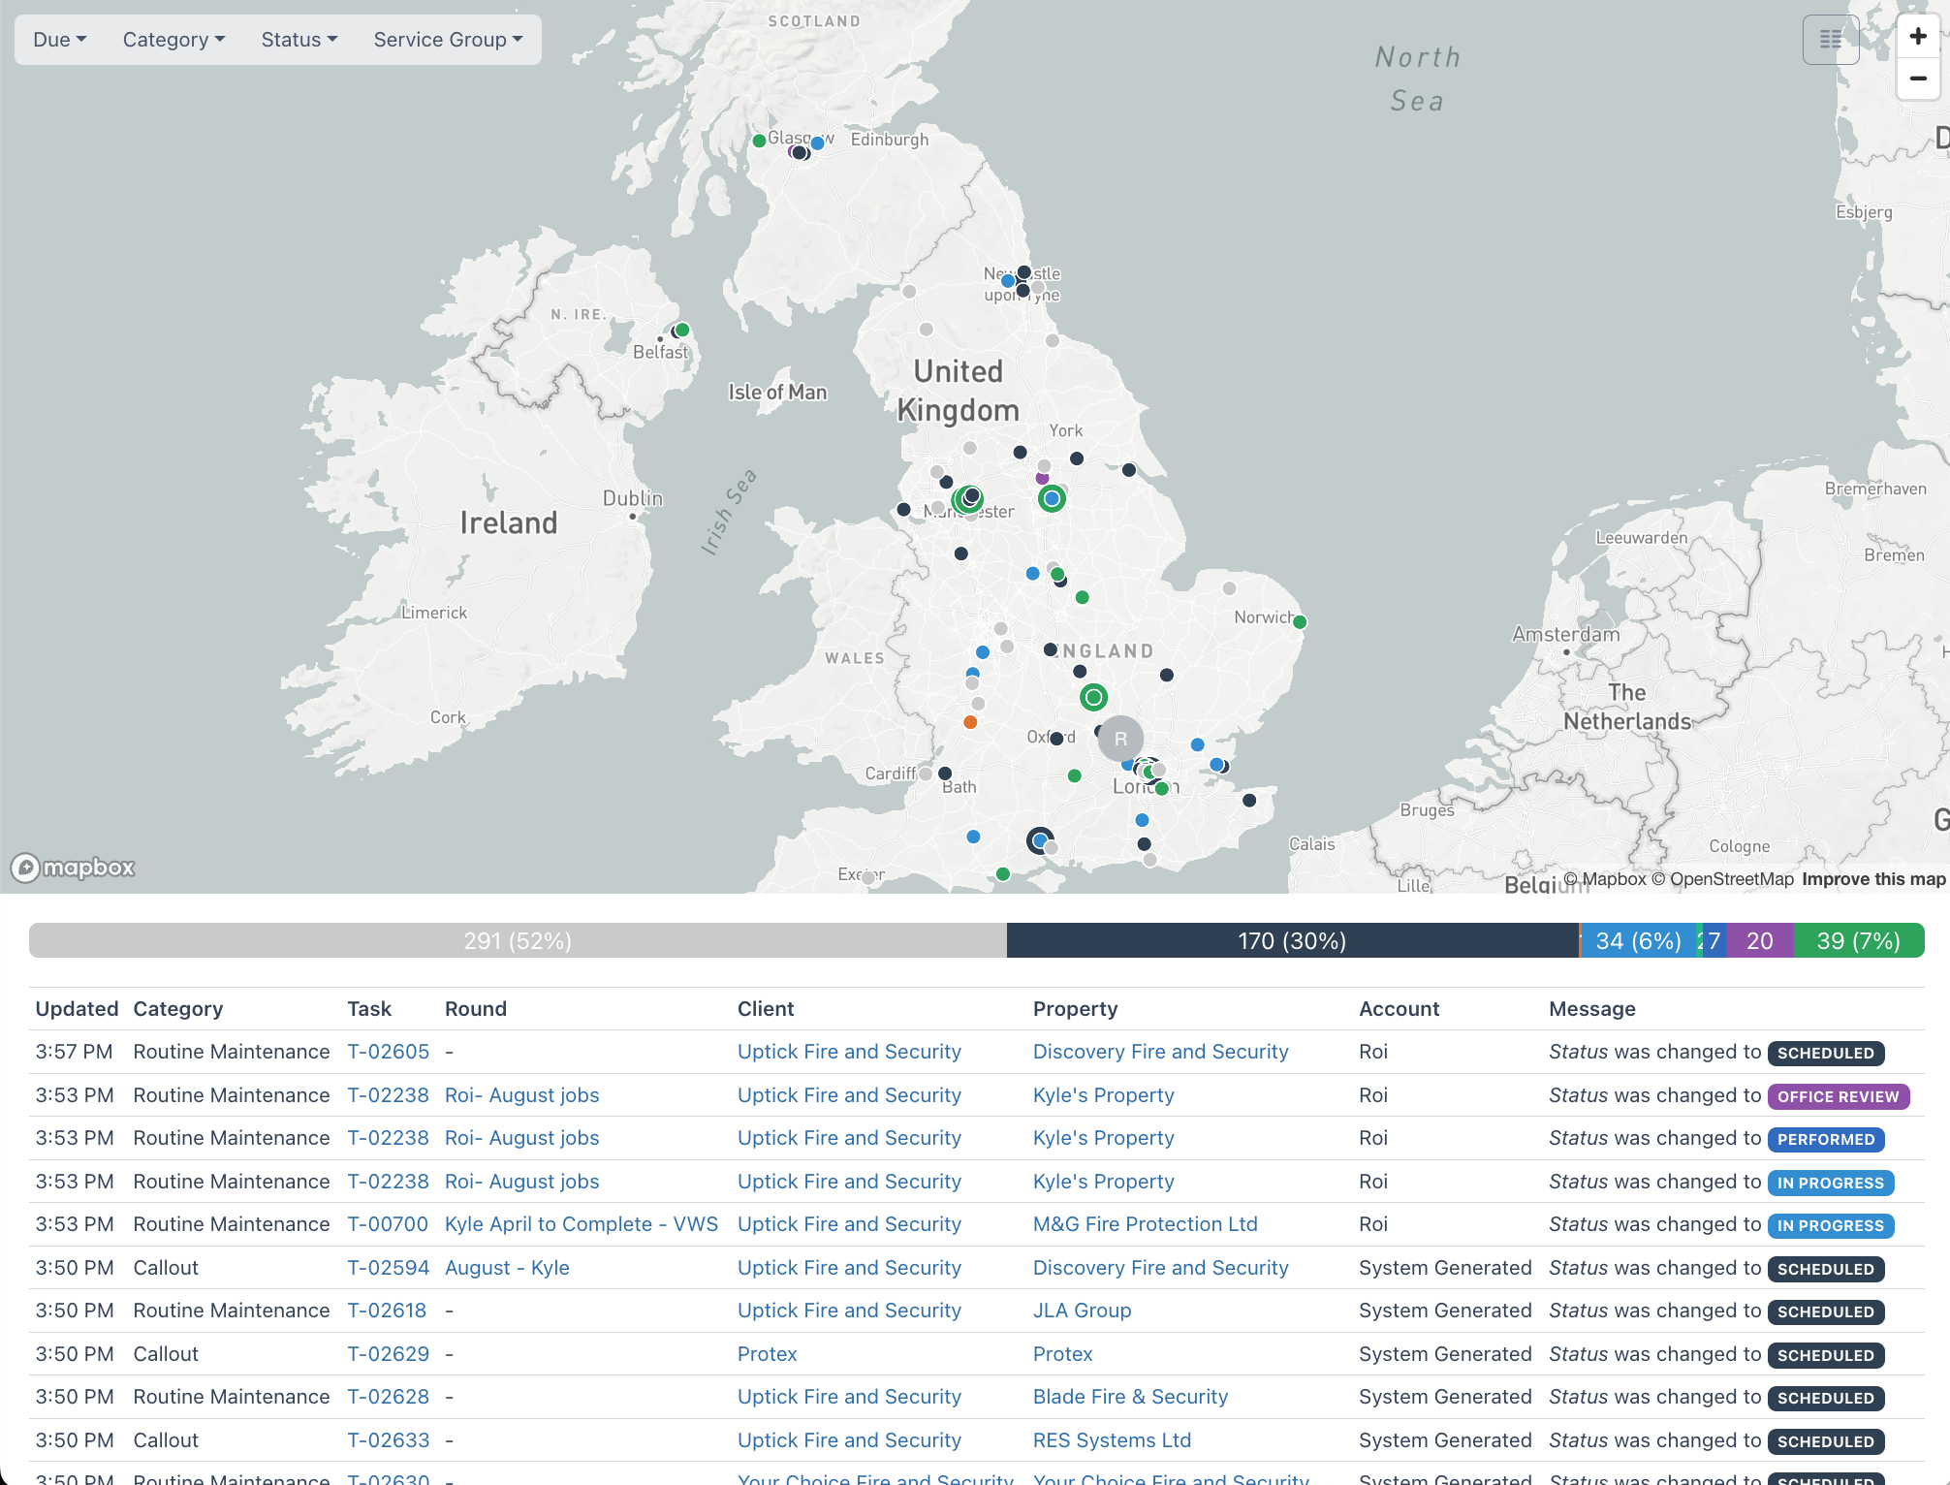This screenshot has height=1485, width=1950.
Task: Select the orange marker north of Bath
Action: tap(970, 722)
